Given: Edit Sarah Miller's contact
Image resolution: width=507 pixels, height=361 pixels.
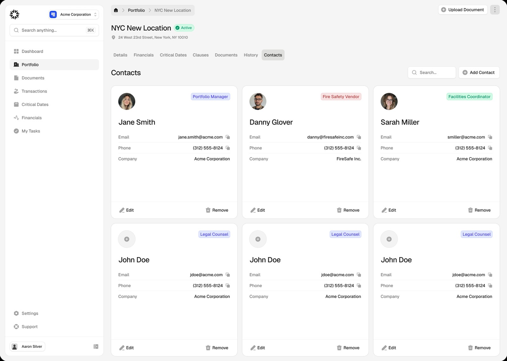Looking at the screenshot, I should click(389, 210).
